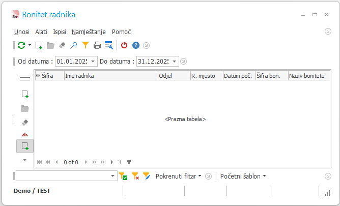Sort by the Odjel column header
This screenshot has width=340, height=206.
175,76
